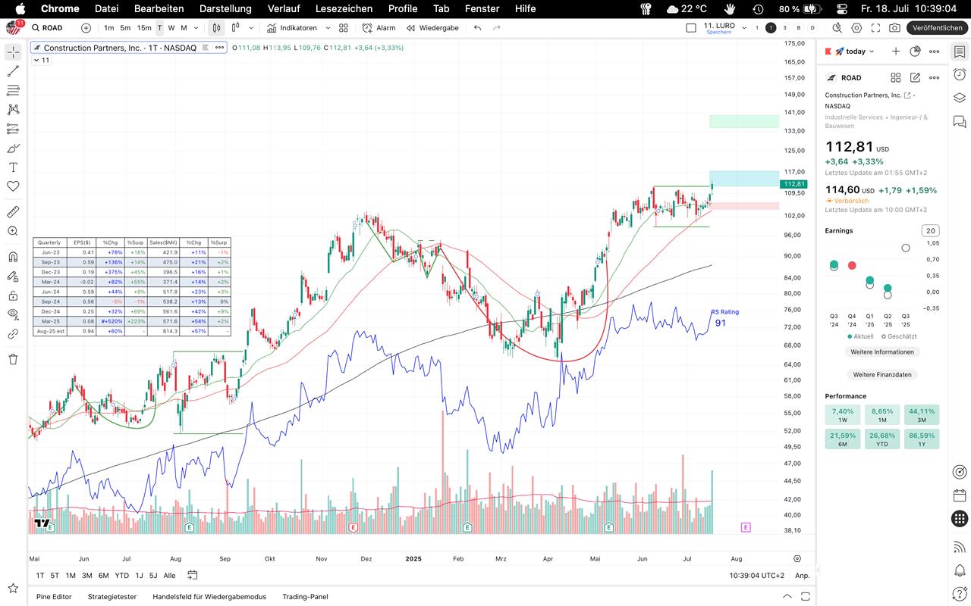This screenshot has width=971, height=606.
Task: Select the trend line drawing tool
Action: (x=13, y=71)
